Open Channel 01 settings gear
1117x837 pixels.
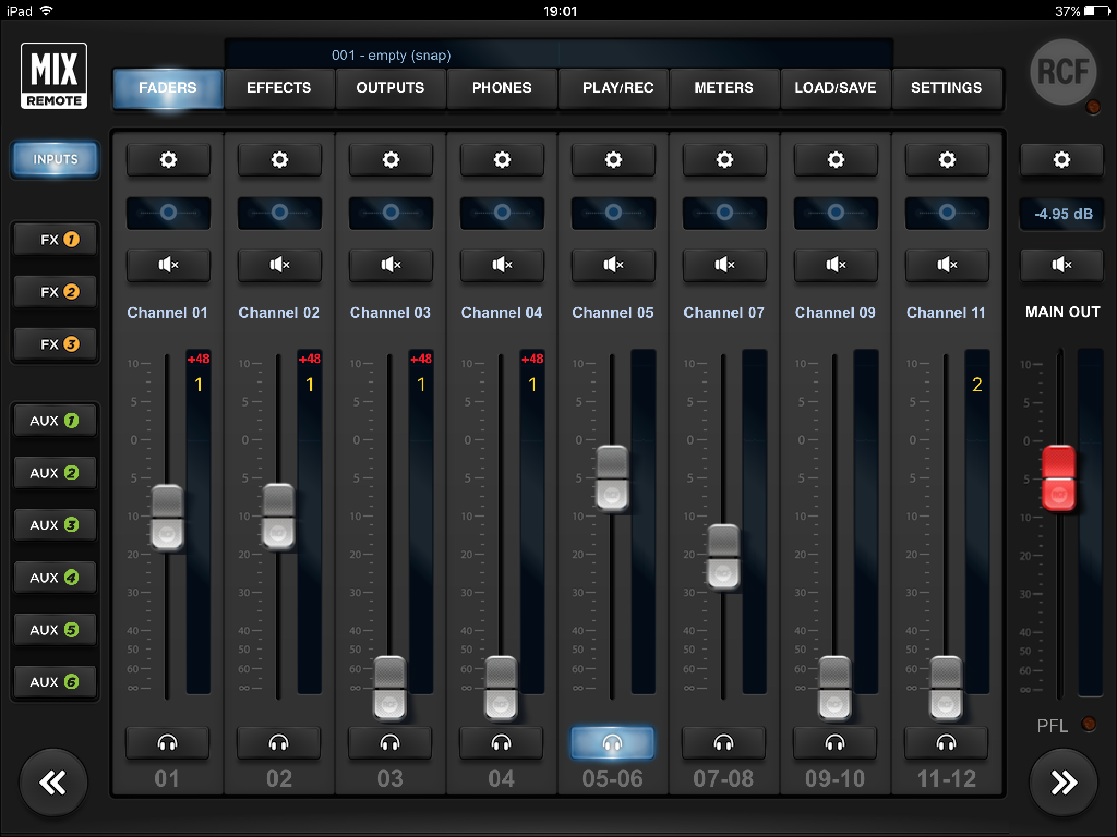[168, 160]
